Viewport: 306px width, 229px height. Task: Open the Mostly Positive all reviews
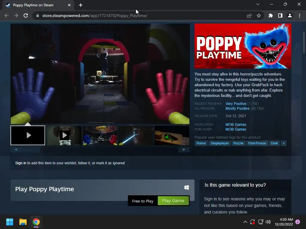tap(237, 109)
